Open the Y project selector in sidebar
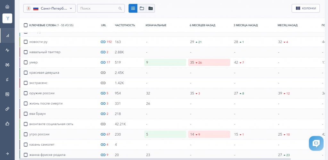 coord(7,18)
